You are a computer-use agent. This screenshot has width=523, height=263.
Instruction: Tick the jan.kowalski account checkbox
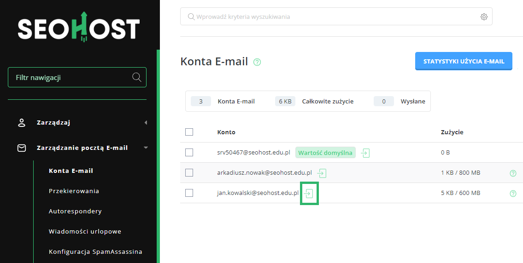189,193
